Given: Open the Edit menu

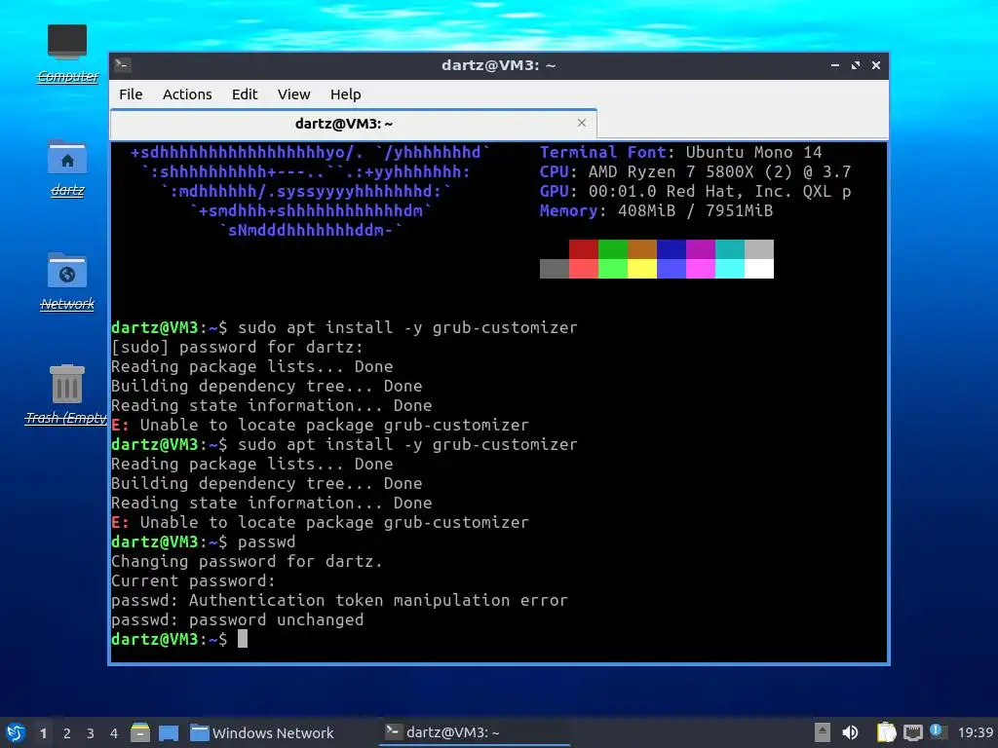Looking at the screenshot, I should click(x=245, y=94).
